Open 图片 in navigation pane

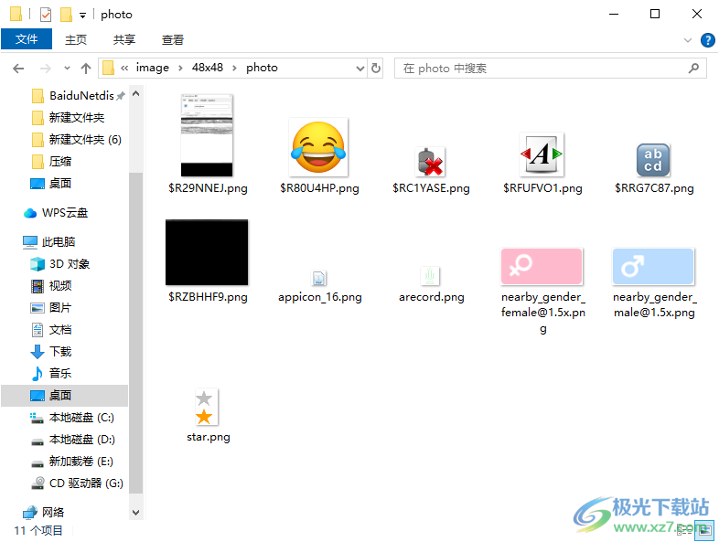pyautogui.click(x=51, y=308)
